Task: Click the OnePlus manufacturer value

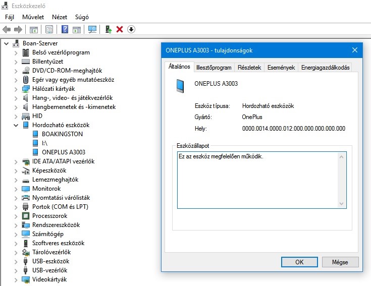Action: [x=252, y=117]
